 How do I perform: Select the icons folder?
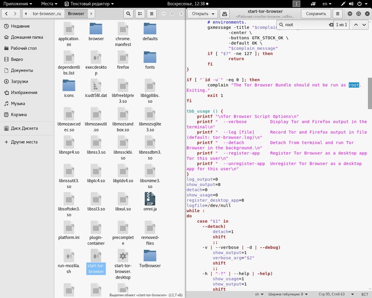[69, 88]
